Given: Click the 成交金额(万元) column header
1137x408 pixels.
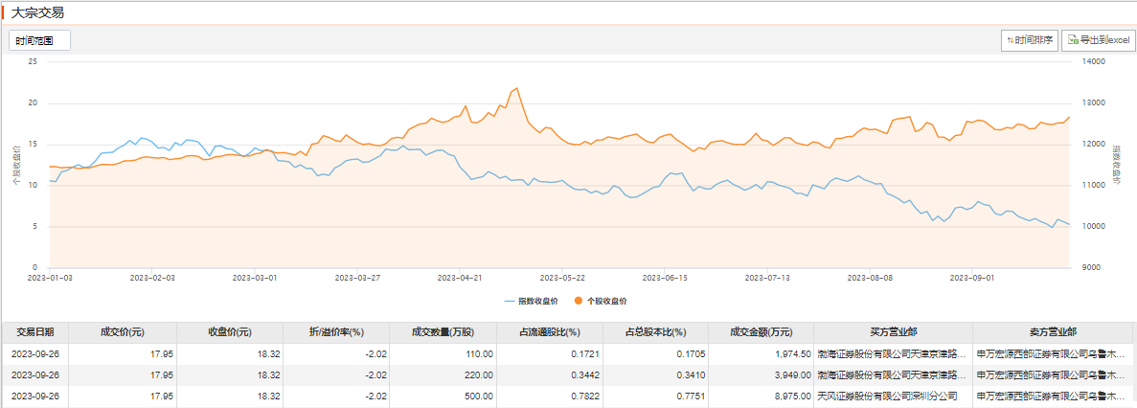Looking at the screenshot, I should click(x=762, y=332).
